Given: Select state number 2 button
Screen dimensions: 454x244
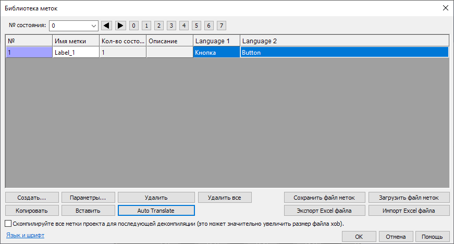Looking at the screenshot, I should click(x=158, y=25).
